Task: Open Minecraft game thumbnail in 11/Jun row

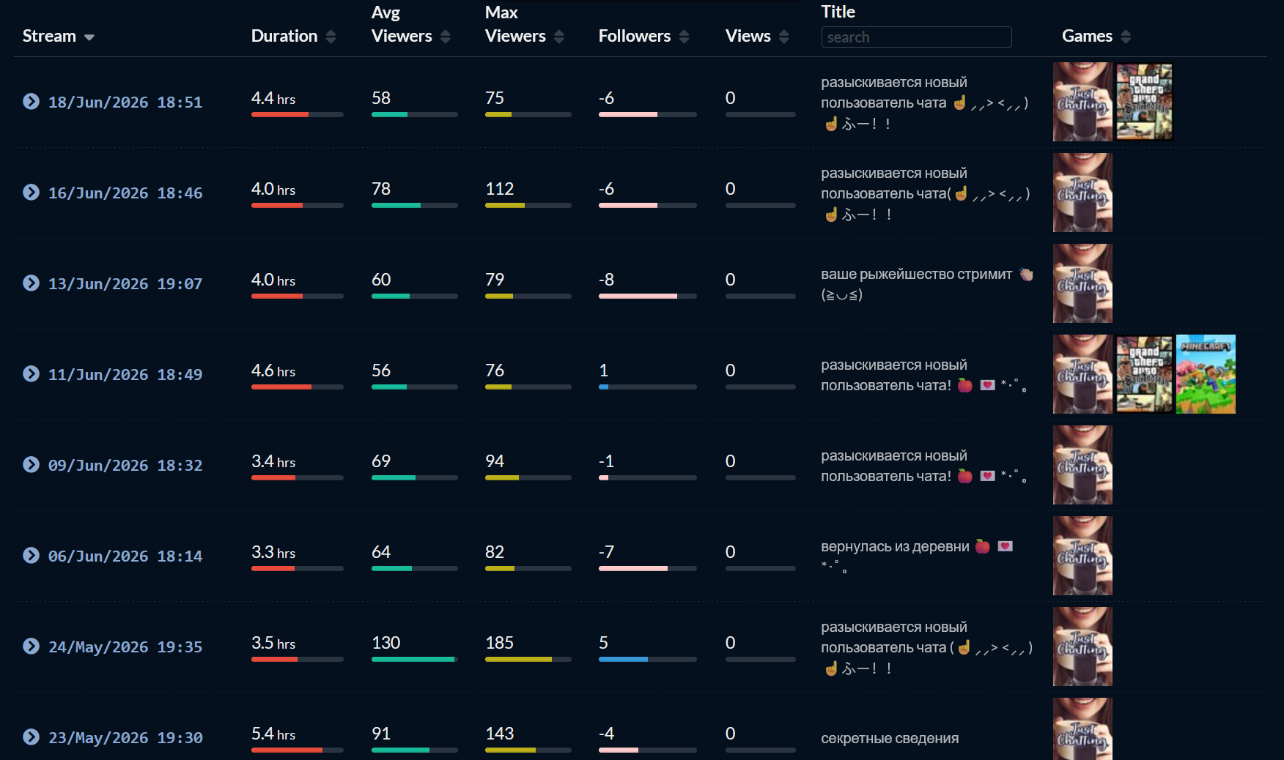Action: click(x=1206, y=374)
